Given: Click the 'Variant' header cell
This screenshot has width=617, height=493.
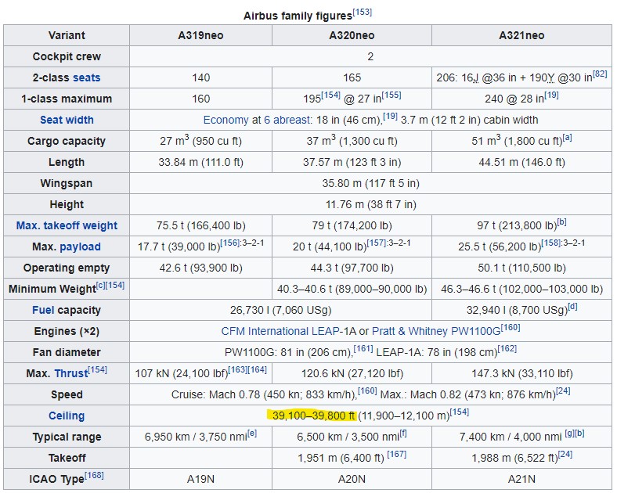Looking at the screenshot, I should (x=67, y=35).
